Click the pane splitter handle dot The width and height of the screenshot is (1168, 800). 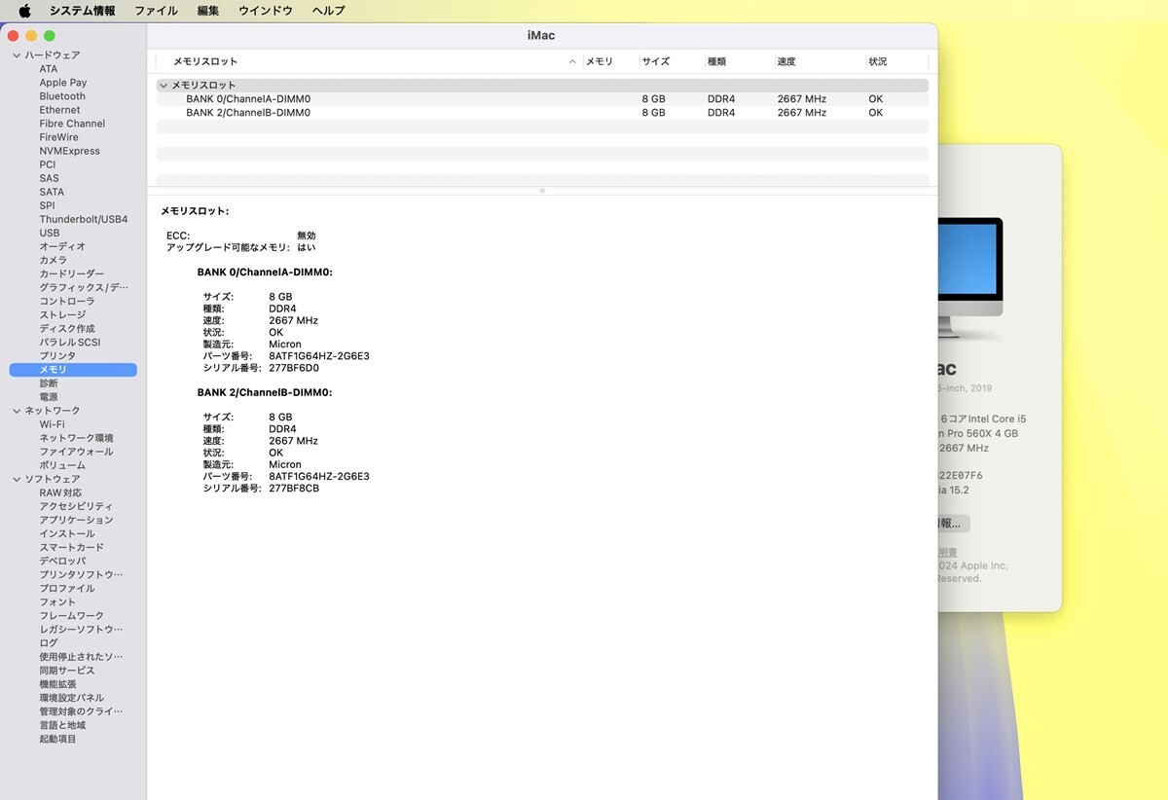click(x=542, y=191)
